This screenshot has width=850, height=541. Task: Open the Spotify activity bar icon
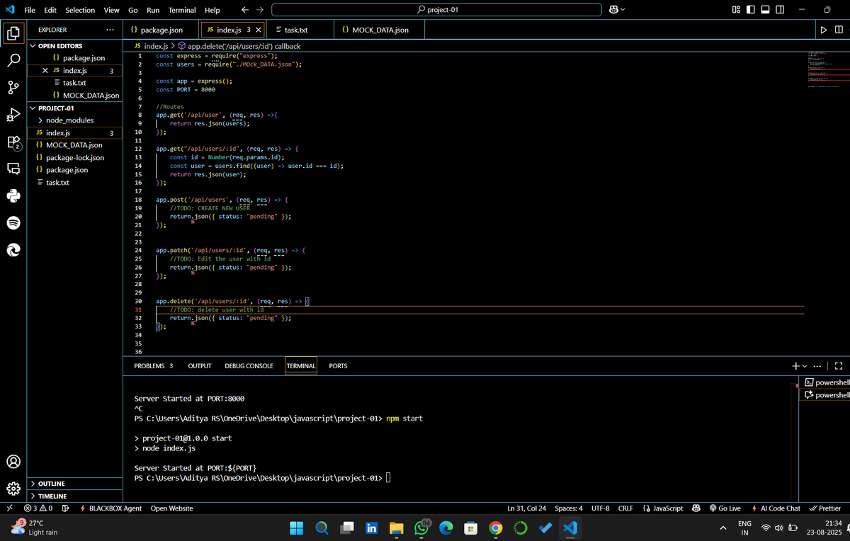(x=13, y=223)
